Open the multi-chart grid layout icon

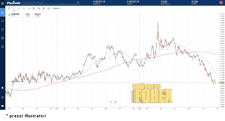coord(34,8)
